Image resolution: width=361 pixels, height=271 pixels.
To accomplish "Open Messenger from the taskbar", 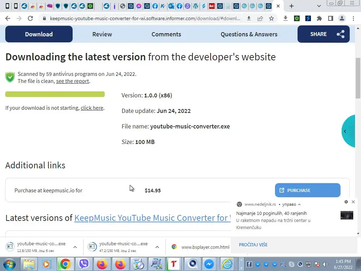I will 209,264.
